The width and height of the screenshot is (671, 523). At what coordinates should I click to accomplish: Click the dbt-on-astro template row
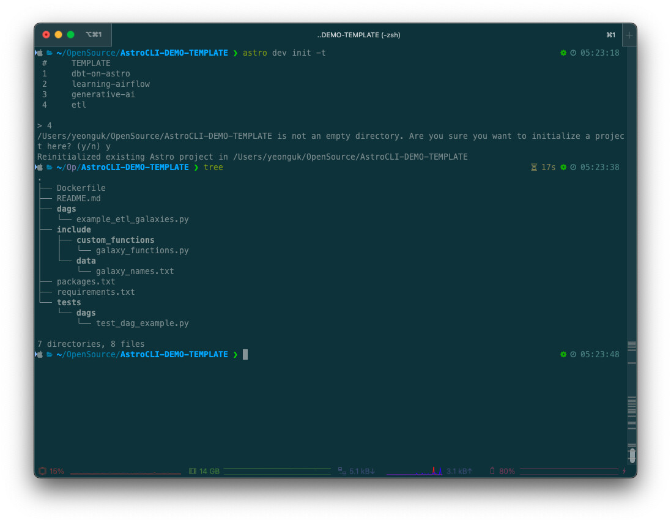[100, 73]
